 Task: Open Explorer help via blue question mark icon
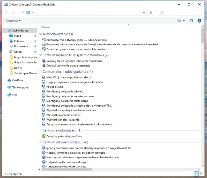[199, 21]
